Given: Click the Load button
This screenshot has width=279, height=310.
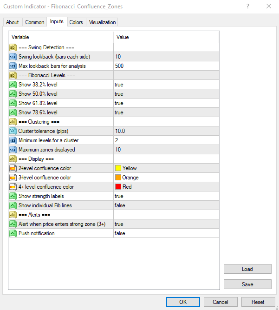Looking at the screenshot, I should [247, 269].
